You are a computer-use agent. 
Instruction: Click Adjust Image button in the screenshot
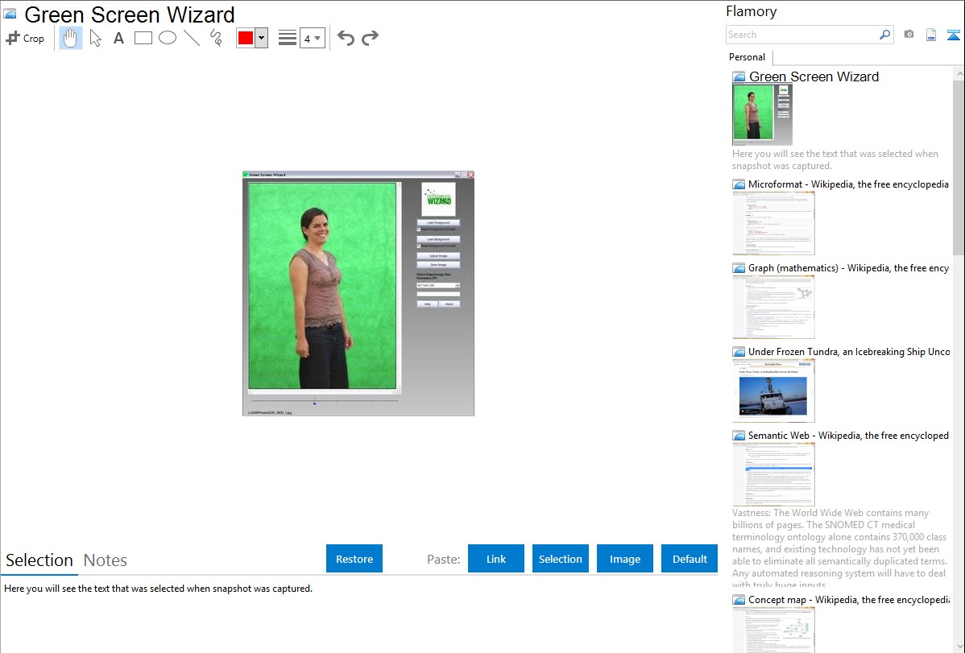point(438,255)
